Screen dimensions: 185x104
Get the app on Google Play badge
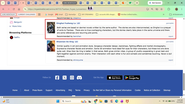(x=132, y=78)
